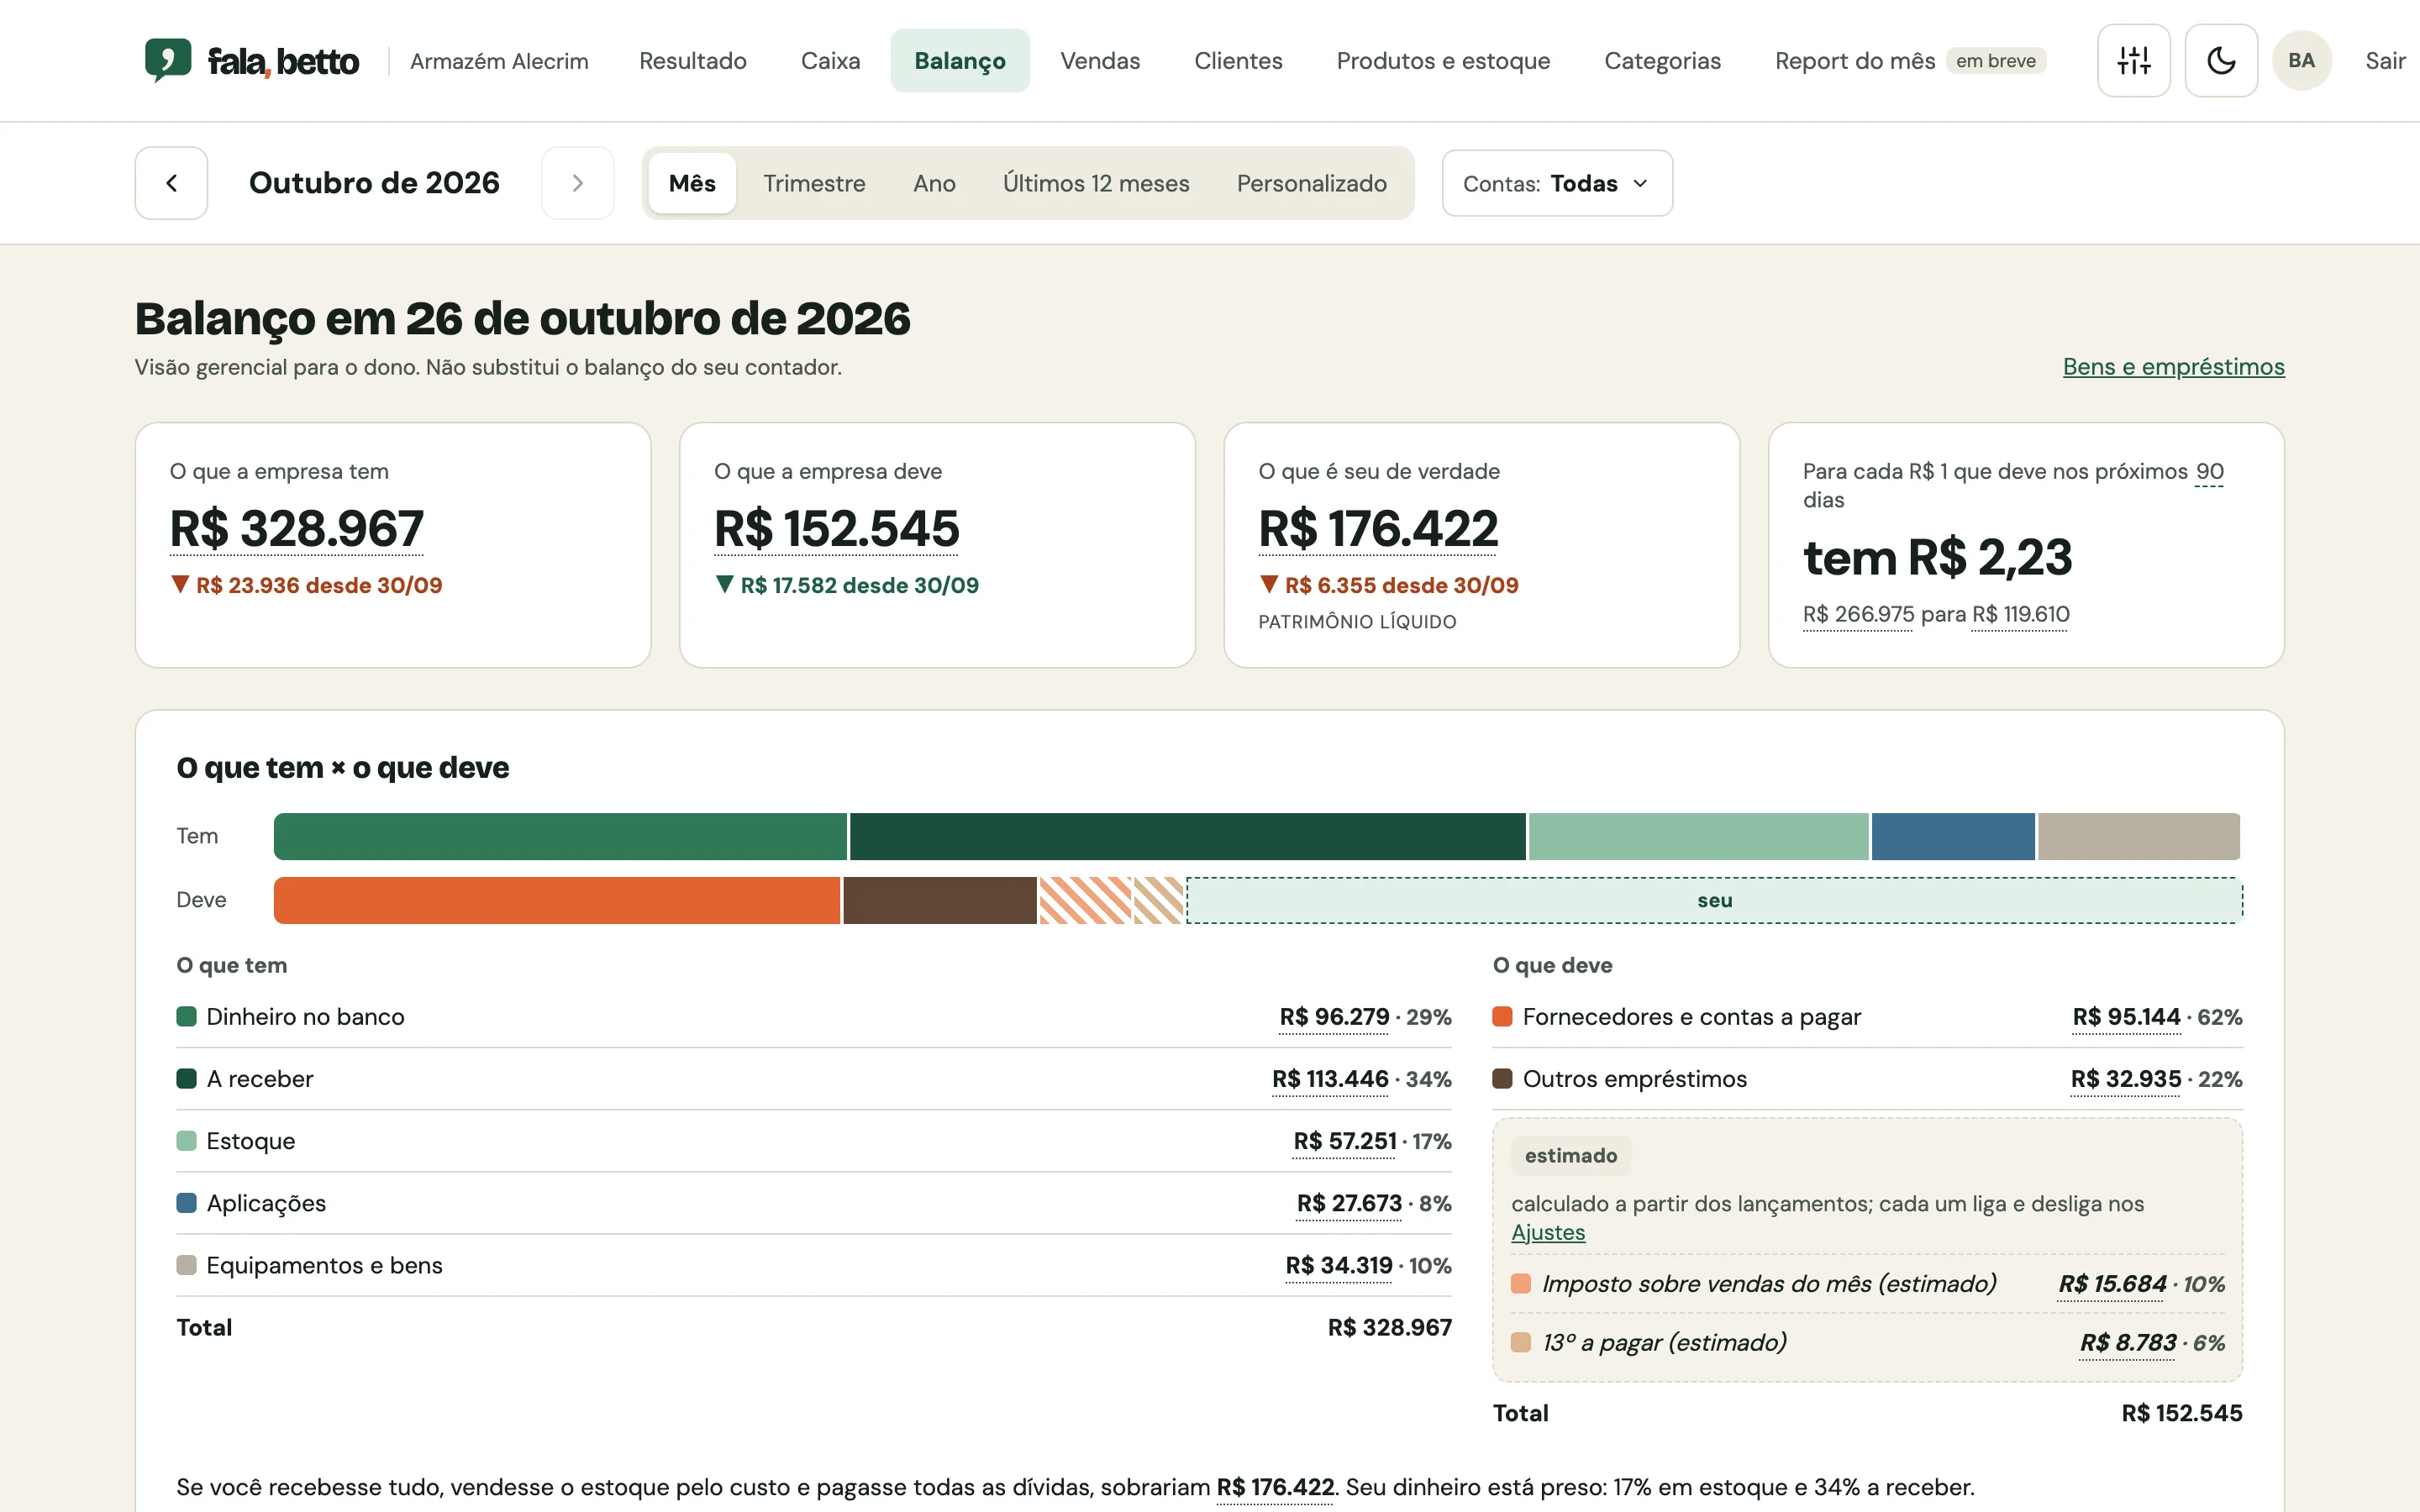Click the 13º a pagar R$ 8.783 value
The width and height of the screenshot is (2420, 1512).
click(2128, 1343)
